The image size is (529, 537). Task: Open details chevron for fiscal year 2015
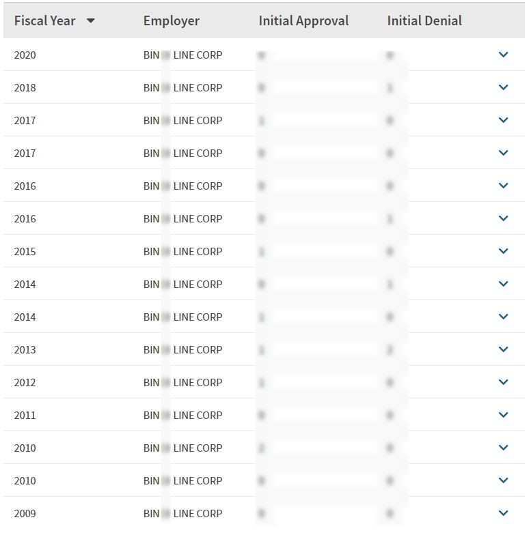[x=504, y=251]
